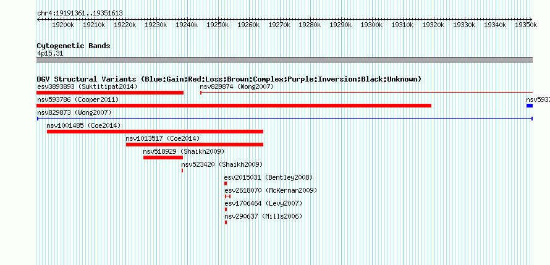This screenshot has width=550, height=265.
Task: Open the truncated nsv5937 label at right edge
Action: [x=538, y=100]
